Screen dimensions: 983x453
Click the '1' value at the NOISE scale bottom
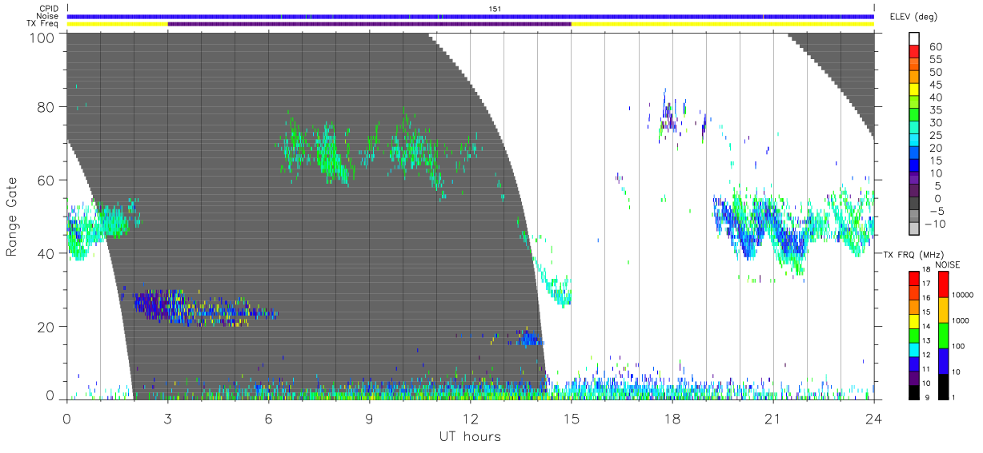[954, 397]
